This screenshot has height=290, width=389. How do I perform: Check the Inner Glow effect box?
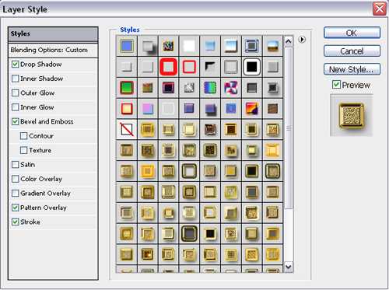pos(16,107)
